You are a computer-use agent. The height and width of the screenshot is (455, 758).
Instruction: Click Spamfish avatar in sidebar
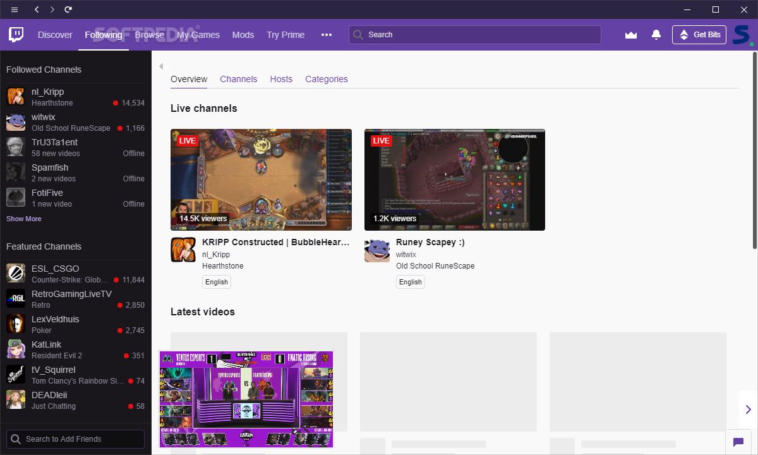[x=16, y=173]
